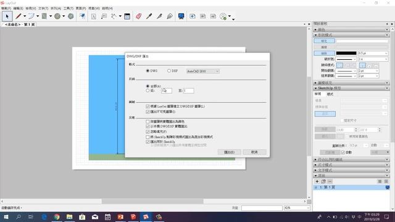Image resolution: width=395 pixels, height=222 pixels.
Task: Duplicate the page in Pages panel
Action: click(x=323, y=181)
